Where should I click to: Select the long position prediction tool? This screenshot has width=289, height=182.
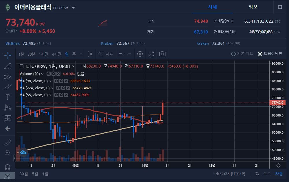(8, 118)
